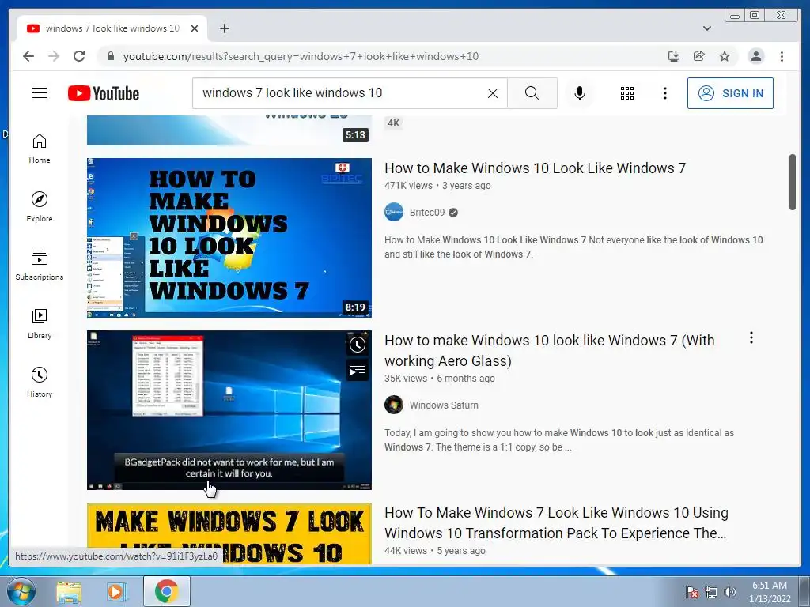810x607 pixels.
Task: Open the volume speaker tray icon
Action: coord(730,592)
